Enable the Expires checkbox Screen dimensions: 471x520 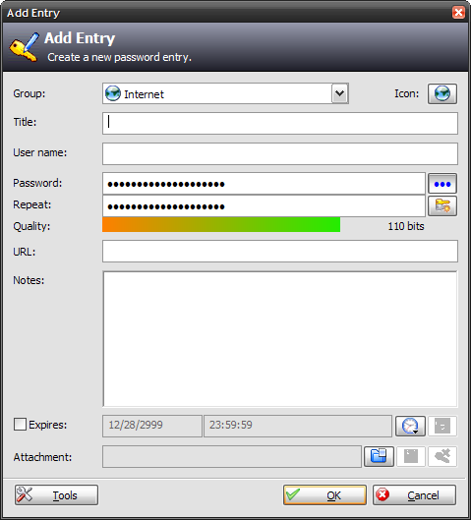click(20, 424)
